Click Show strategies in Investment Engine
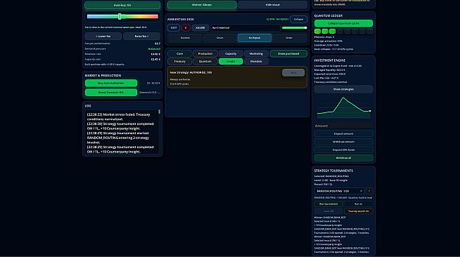The width and height of the screenshot is (460, 257). pyautogui.click(x=343, y=89)
